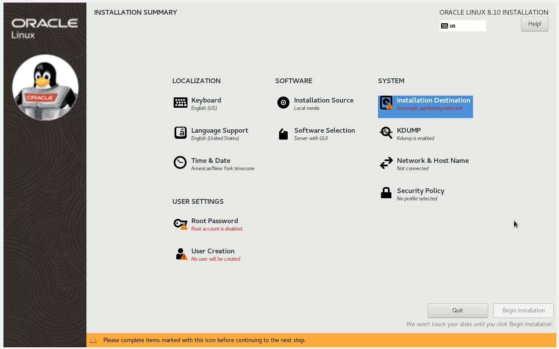This screenshot has width=559, height=349.
Task: Open Installation Destination spoke
Action: point(426,107)
